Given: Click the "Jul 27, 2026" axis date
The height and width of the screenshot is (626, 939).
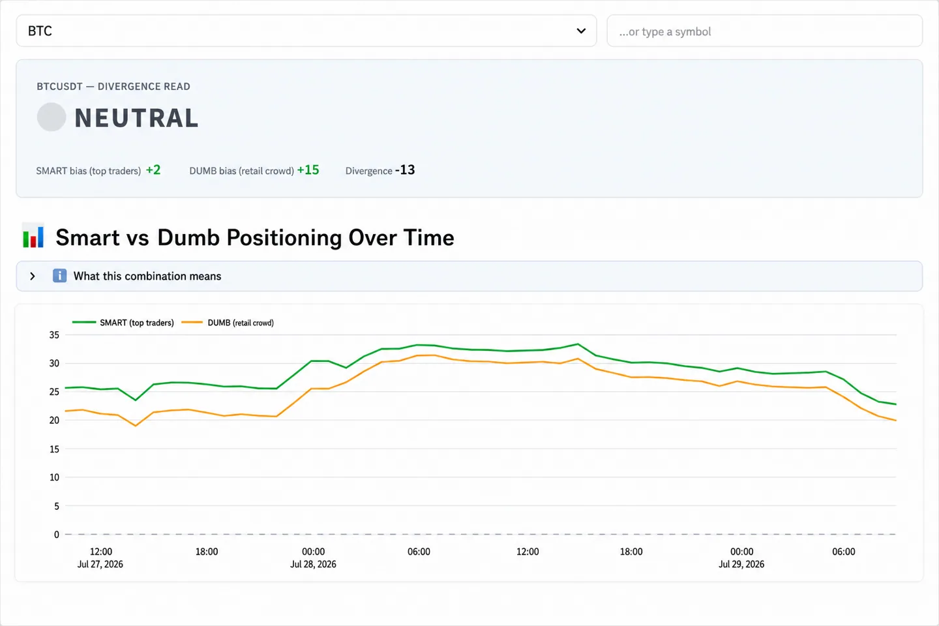Looking at the screenshot, I should coord(100,564).
